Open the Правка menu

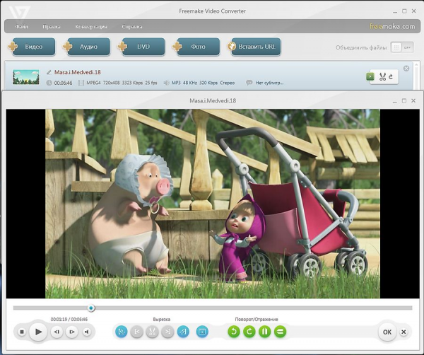pyautogui.click(x=52, y=26)
